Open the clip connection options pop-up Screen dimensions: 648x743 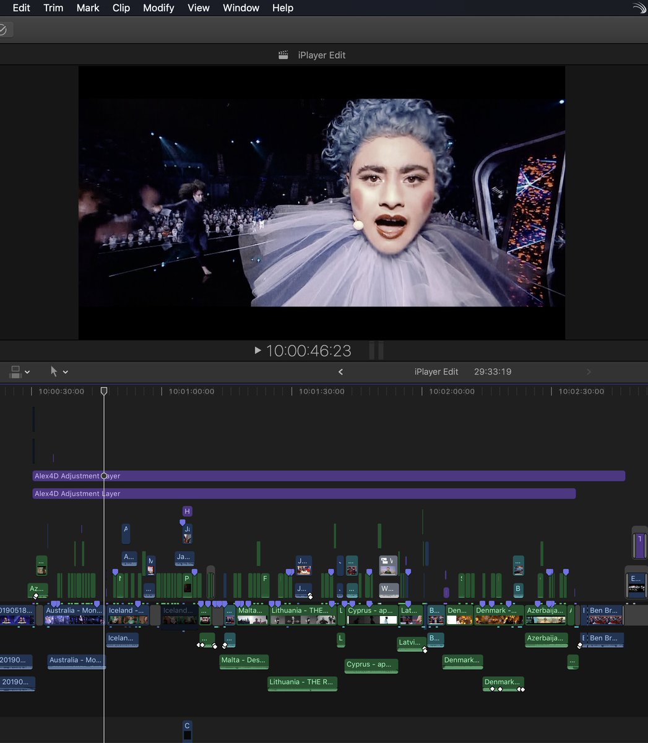tap(20, 371)
